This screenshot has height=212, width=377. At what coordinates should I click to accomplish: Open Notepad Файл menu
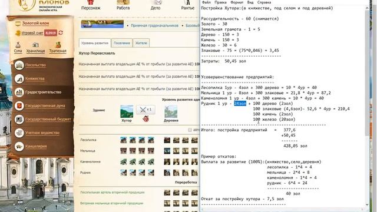point(206,2)
